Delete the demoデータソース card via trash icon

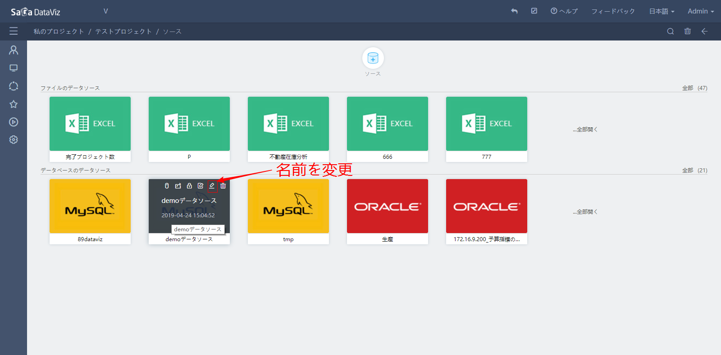point(223,186)
